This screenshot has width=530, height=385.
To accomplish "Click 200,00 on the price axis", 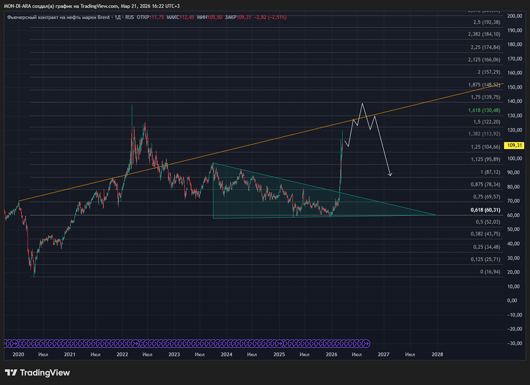I will tap(515, 16).
